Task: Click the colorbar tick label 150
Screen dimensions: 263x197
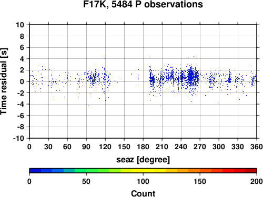Action: 200,181
